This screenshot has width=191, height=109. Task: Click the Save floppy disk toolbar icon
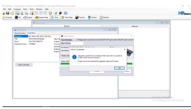[x=8, y=13]
